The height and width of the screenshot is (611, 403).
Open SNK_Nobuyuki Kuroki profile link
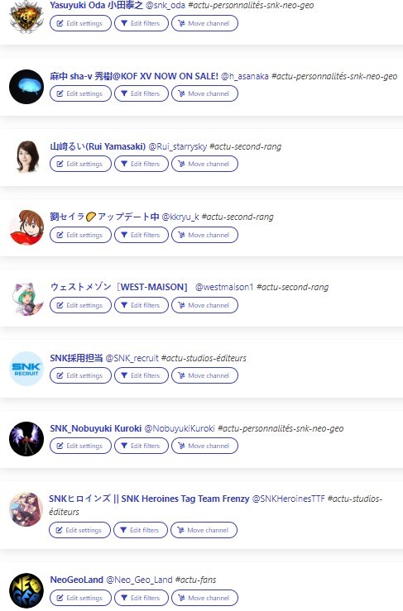tap(96, 428)
